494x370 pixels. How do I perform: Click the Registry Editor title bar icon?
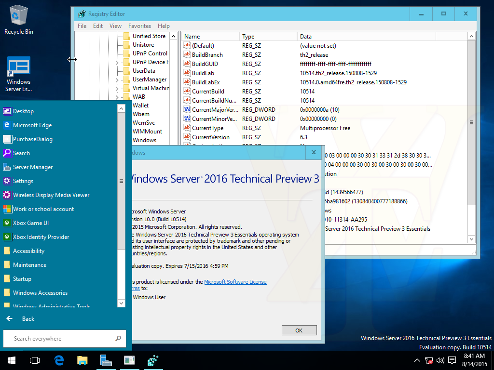[x=82, y=14]
